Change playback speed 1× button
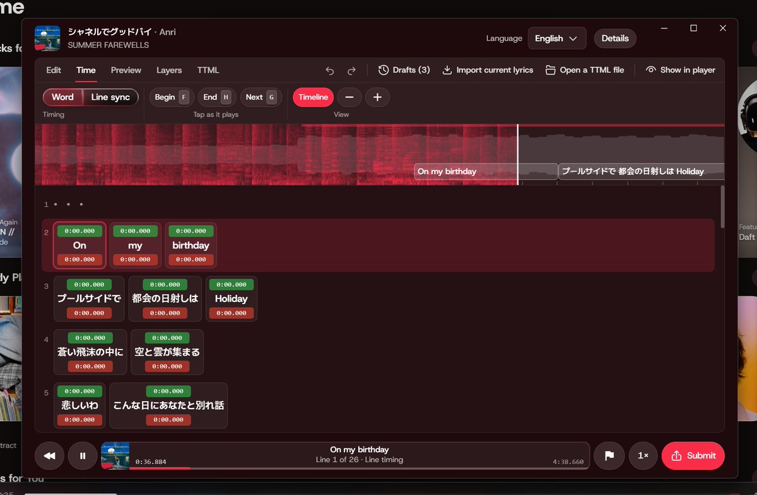Screen dimensions: 757x495 pos(643,456)
